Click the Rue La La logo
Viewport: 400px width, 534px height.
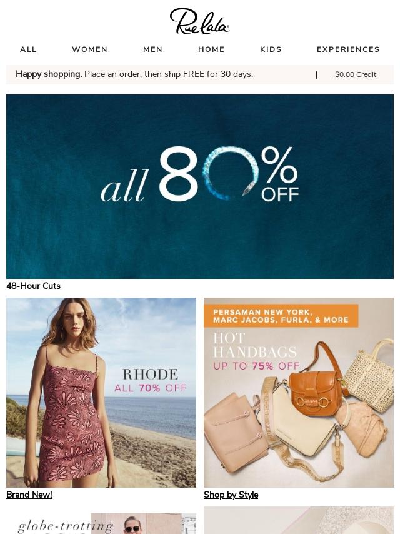point(200,21)
